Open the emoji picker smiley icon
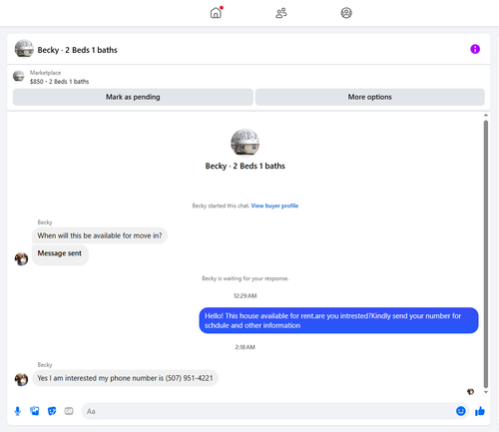This screenshot has width=499, height=432. click(x=461, y=411)
